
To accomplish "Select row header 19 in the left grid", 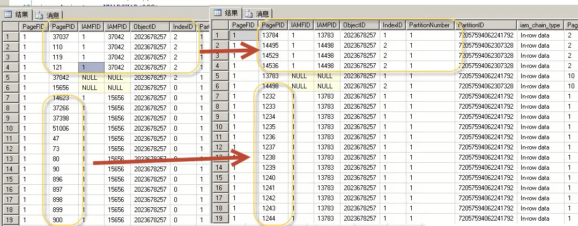I will [x=11, y=220].
